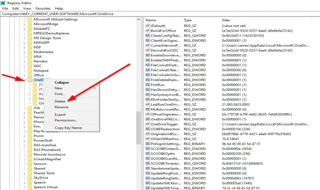This screenshot has width=320, height=190.
Task: Click the OneDriveTrigger string value icon
Action: [148, 124]
